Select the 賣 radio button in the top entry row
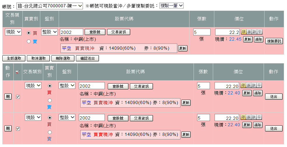Viewport: 287px width, 147px height. point(29,41)
